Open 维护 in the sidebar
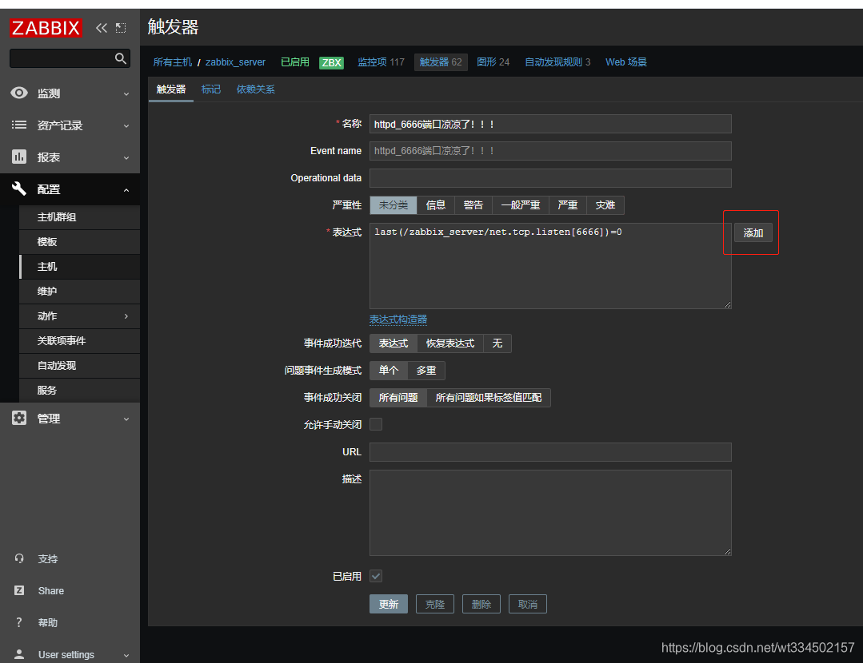The width and height of the screenshot is (863, 663). (x=79, y=292)
